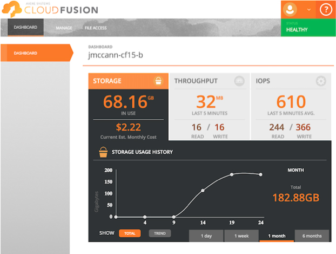The image size is (336, 254).
Task: View the Healthy status panel
Action: click(x=308, y=28)
